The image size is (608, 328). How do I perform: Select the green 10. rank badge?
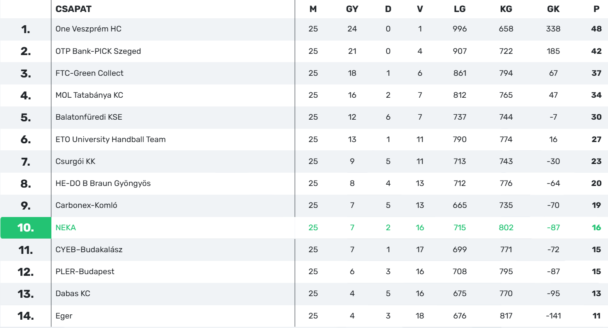[x=26, y=228]
